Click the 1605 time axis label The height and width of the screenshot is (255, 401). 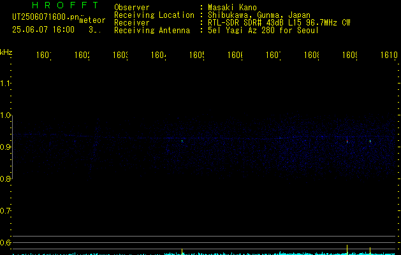click(x=196, y=55)
